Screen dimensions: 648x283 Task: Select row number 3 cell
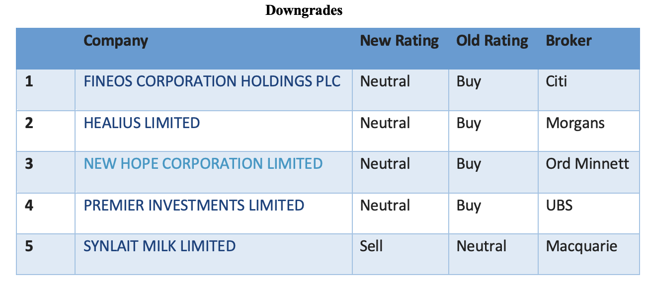pyautogui.click(x=29, y=164)
